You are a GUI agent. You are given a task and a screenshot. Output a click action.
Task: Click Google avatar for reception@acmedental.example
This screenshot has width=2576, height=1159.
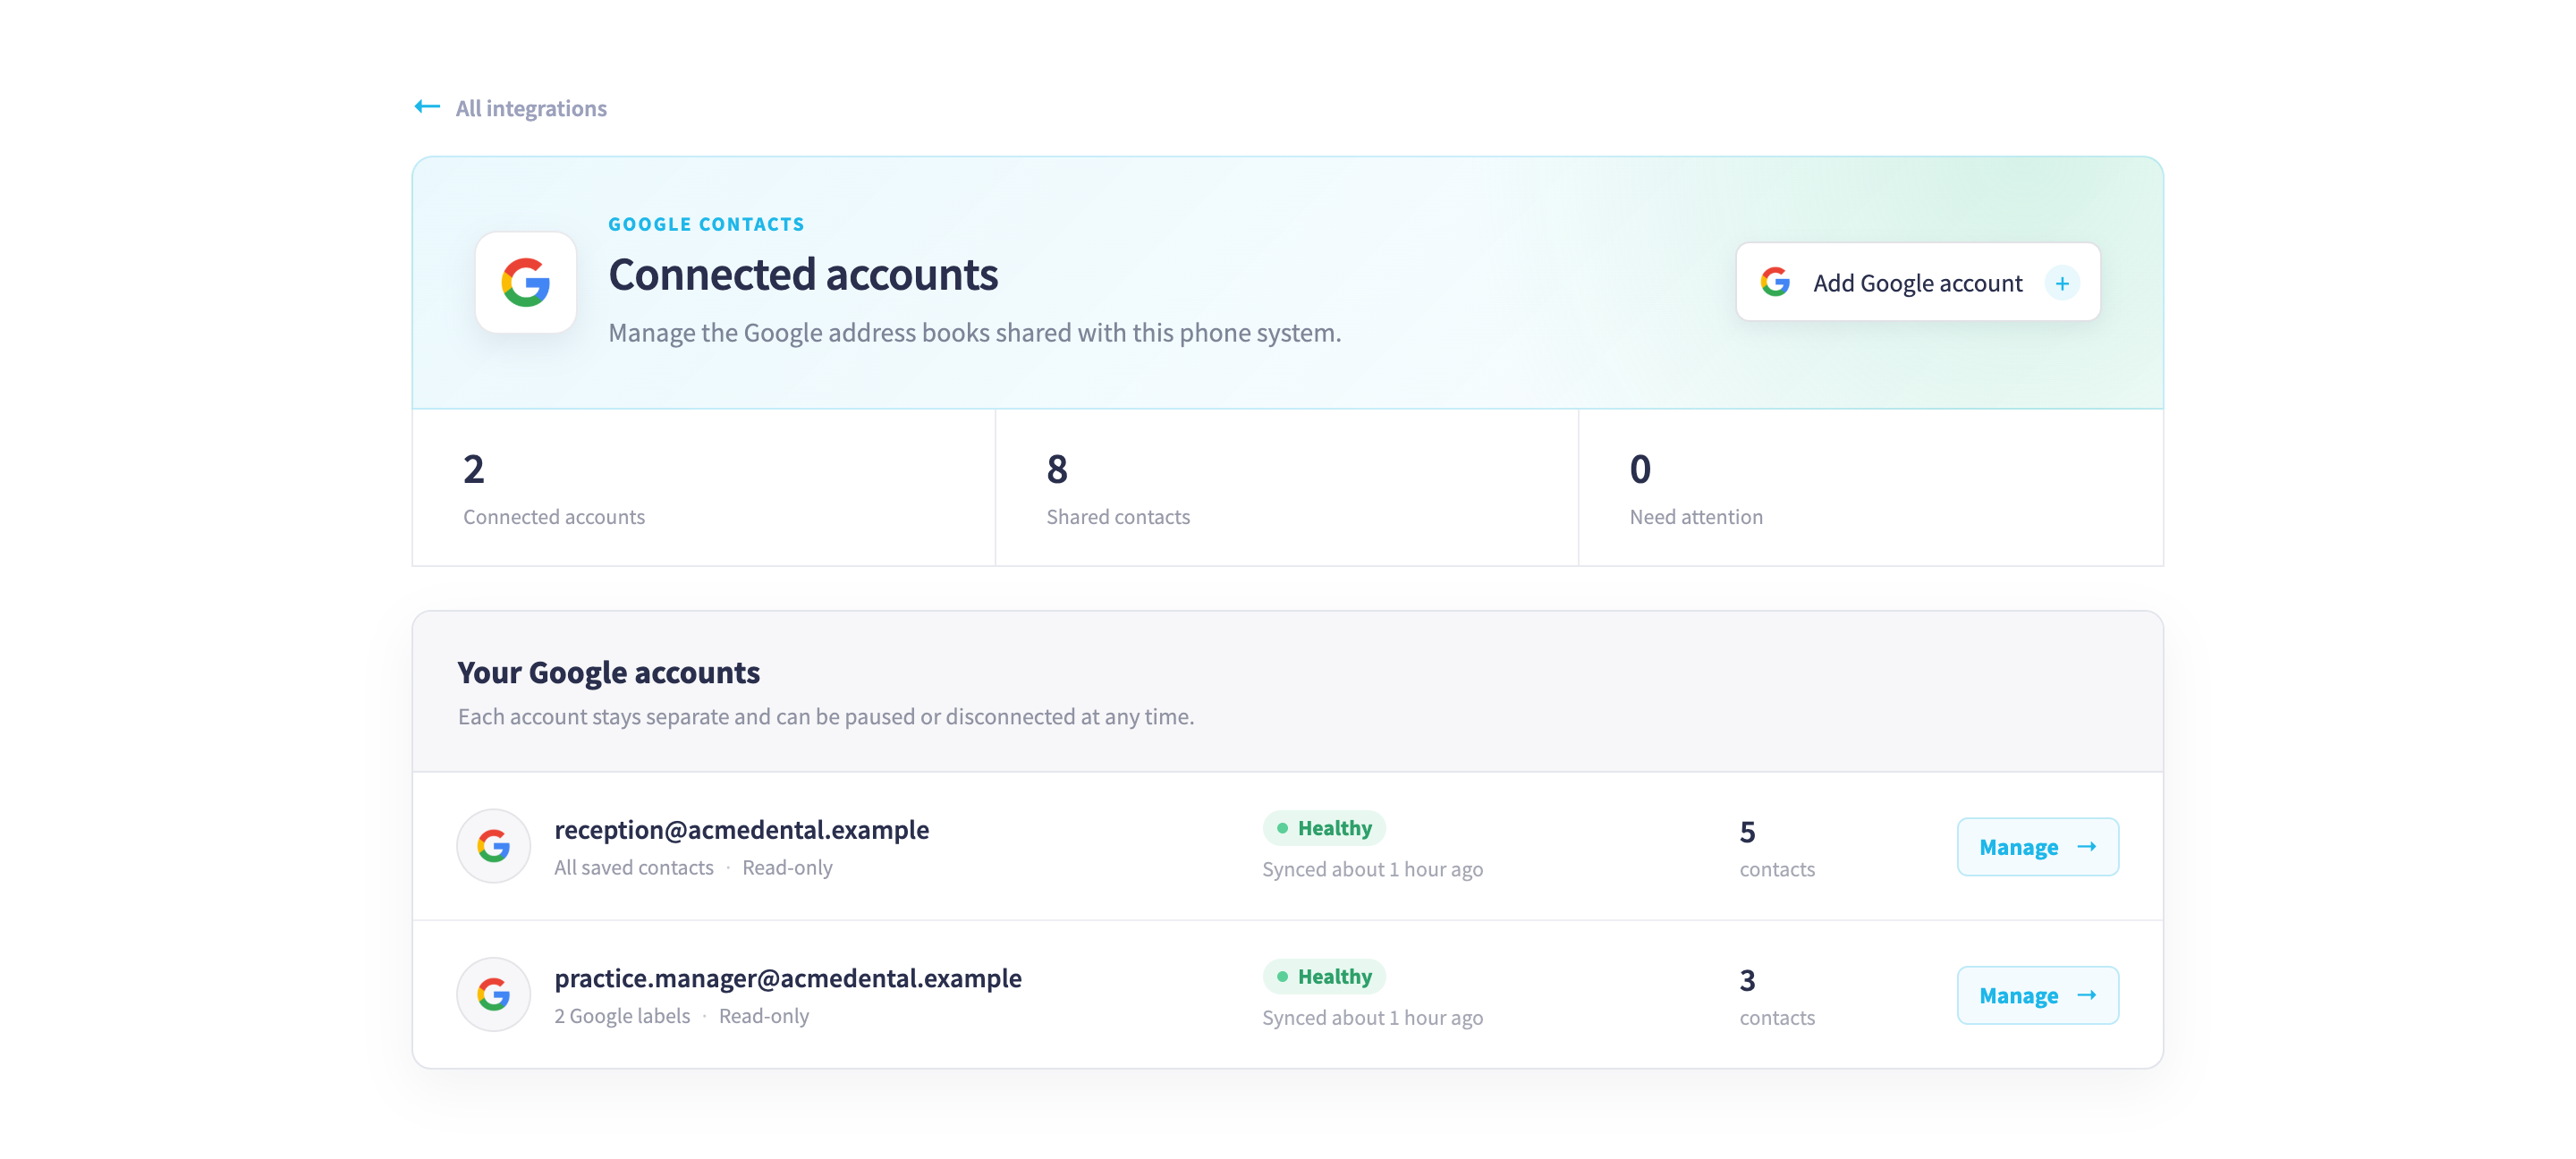coord(493,846)
